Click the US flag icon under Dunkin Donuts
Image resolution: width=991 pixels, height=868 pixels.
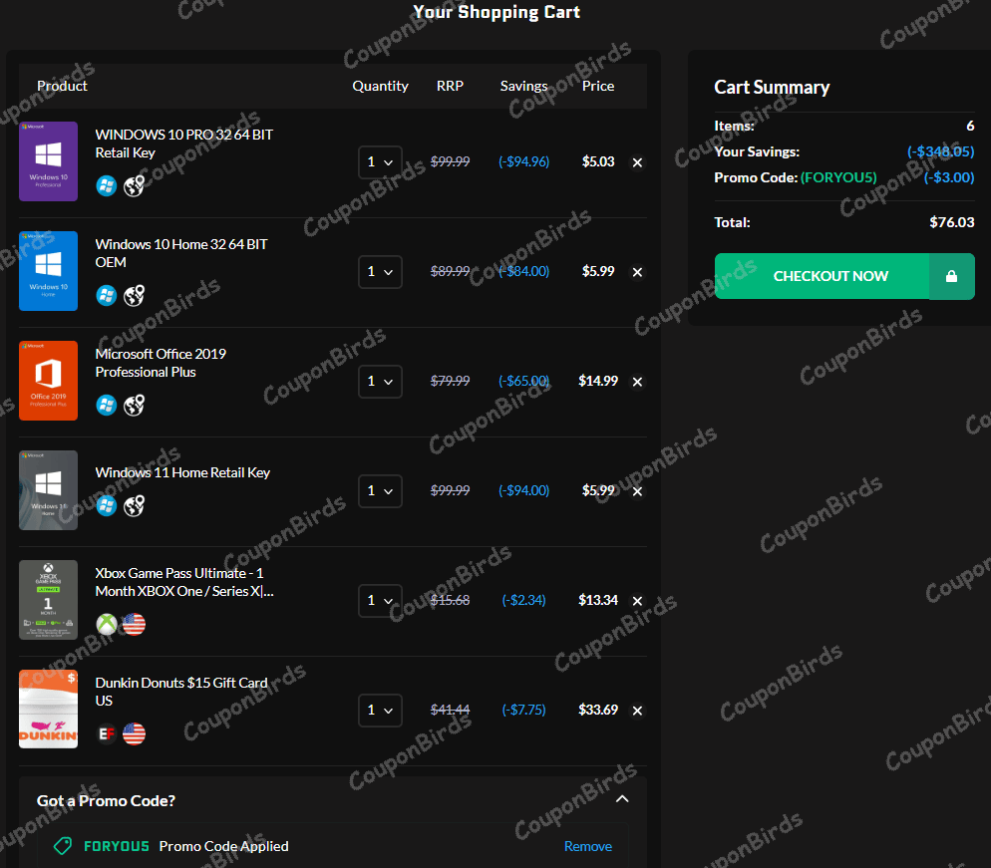click(134, 734)
